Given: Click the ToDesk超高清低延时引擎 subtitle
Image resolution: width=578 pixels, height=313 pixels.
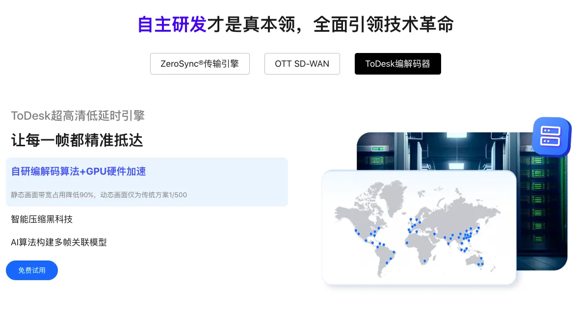Looking at the screenshot, I should (x=78, y=116).
